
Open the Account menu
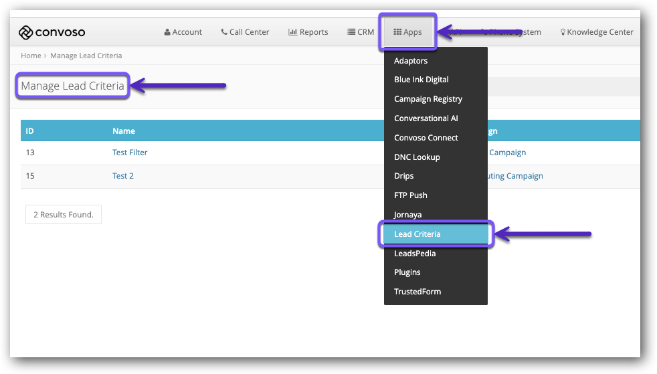pos(183,32)
